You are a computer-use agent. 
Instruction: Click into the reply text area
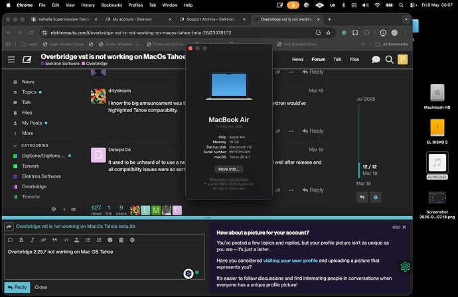[x=104, y=263]
